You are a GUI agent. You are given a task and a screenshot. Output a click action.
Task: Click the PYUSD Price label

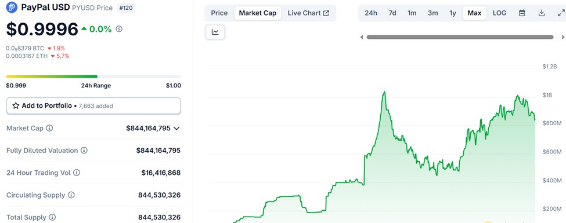92,8
